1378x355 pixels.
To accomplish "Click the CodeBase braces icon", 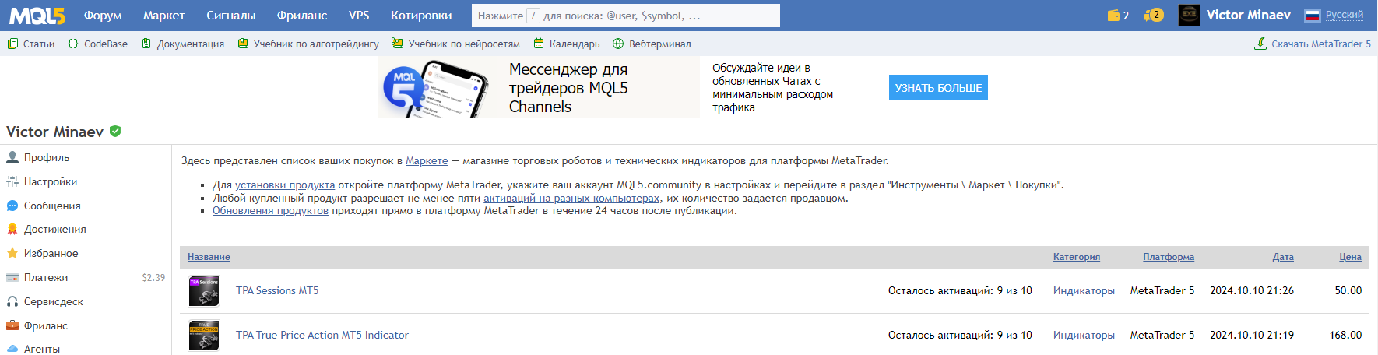I will tap(73, 44).
